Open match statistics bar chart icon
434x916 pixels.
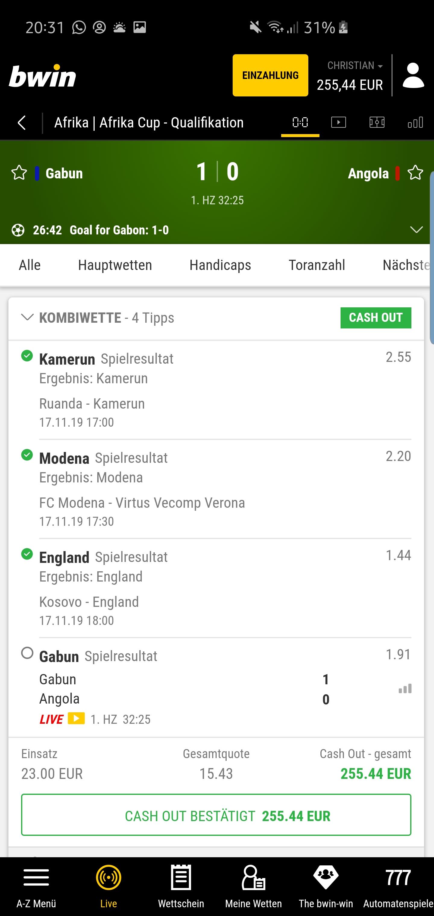pyautogui.click(x=415, y=123)
